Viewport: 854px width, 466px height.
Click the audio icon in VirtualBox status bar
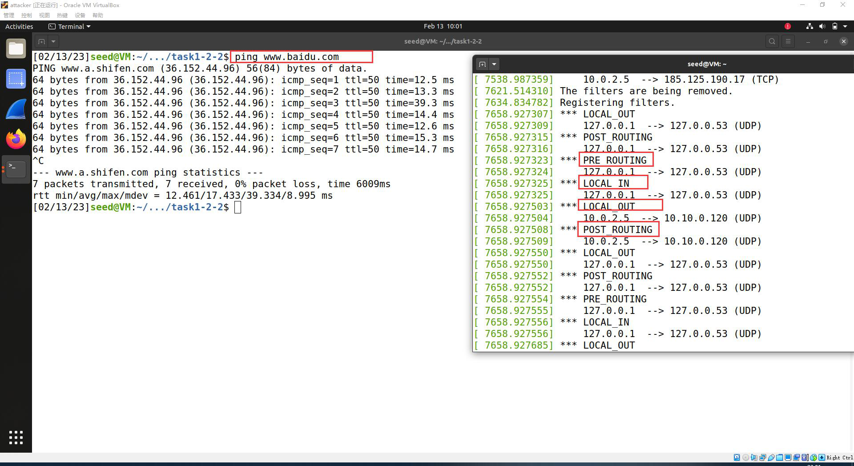coord(754,458)
